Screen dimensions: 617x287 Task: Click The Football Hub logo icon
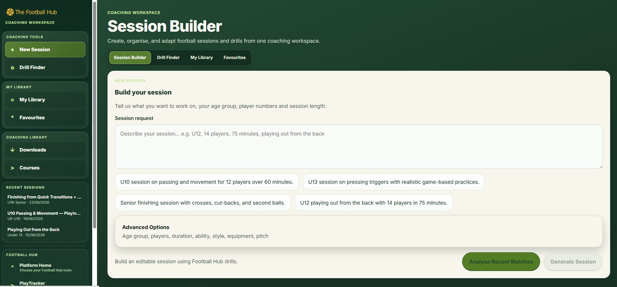[x=10, y=12]
